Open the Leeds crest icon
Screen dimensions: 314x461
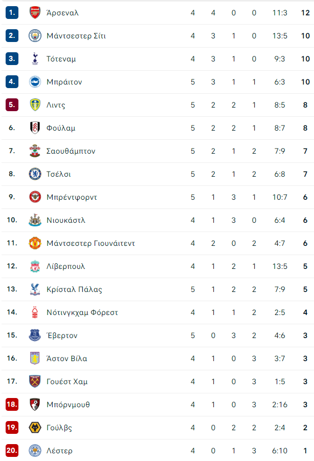click(35, 104)
